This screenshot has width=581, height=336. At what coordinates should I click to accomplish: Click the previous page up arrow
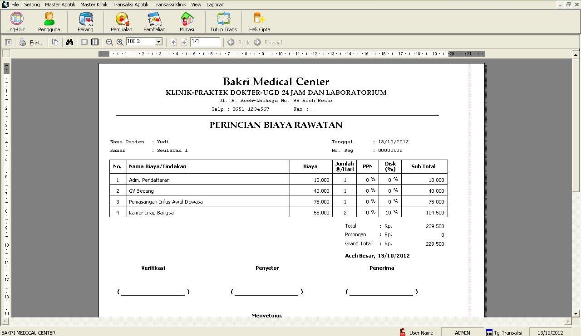coord(173,42)
